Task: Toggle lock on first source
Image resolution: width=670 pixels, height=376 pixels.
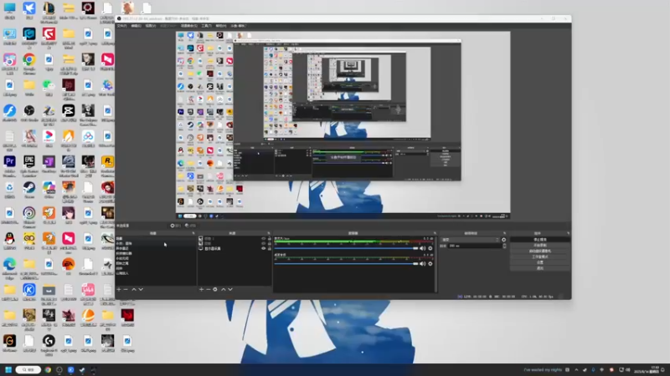Action: point(269,239)
